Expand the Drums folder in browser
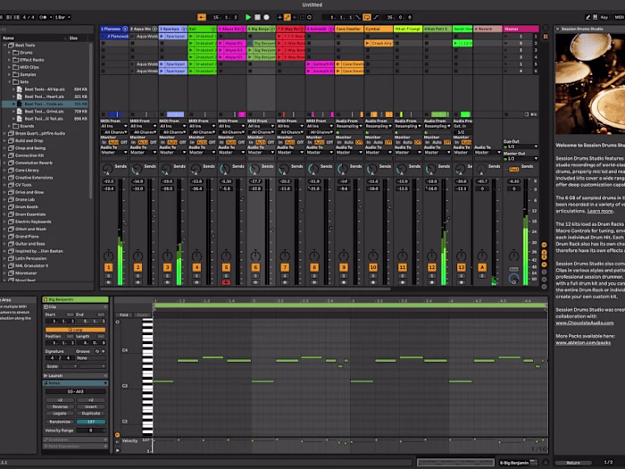625x469 pixels. click(9, 52)
